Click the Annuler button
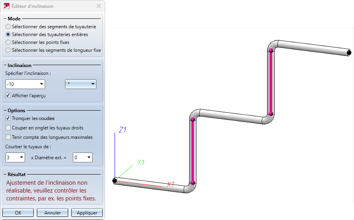354x220 pixels. pyautogui.click(x=53, y=213)
